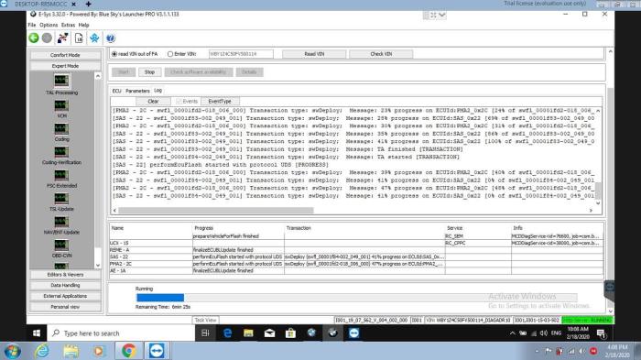Click the EventType button
The image size is (641, 360).
220,101
